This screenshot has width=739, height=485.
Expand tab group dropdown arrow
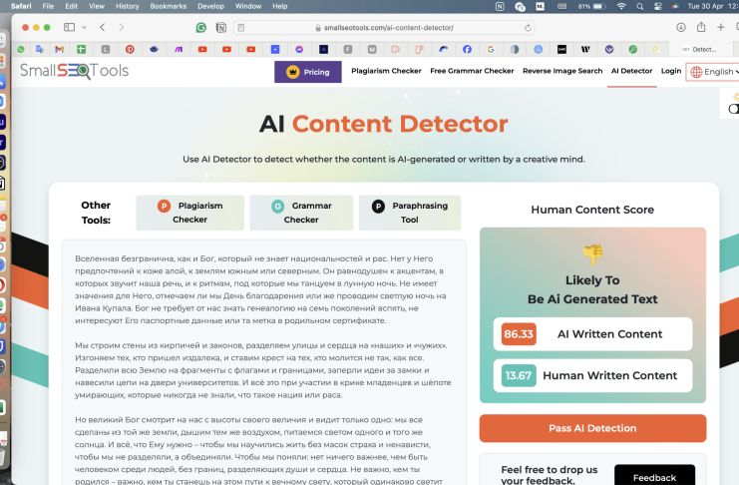84,27
